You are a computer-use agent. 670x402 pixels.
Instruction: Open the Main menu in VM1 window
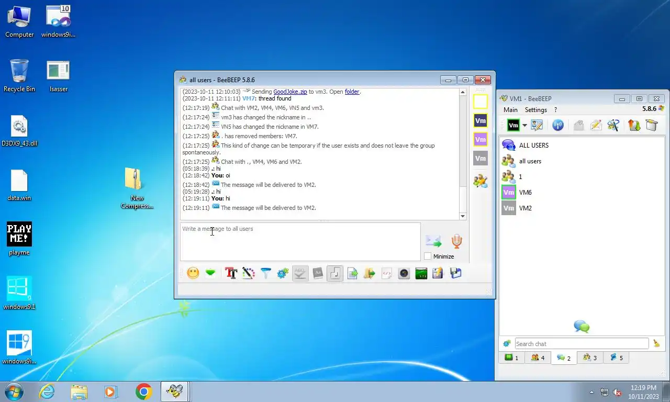(x=510, y=110)
